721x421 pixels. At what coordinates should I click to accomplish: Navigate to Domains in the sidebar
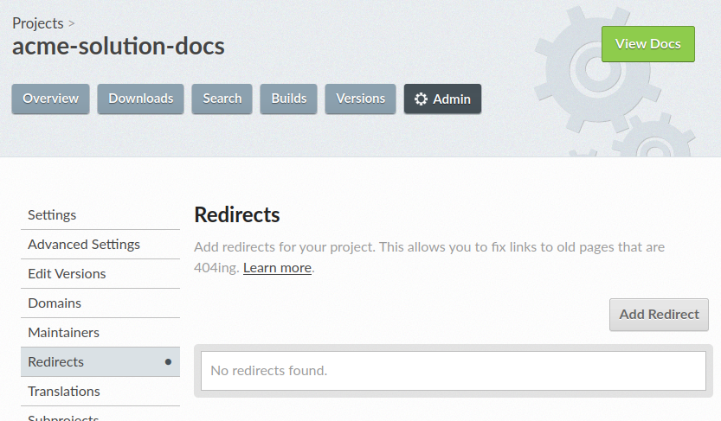[x=55, y=303]
